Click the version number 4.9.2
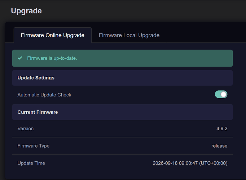 pos(222,129)
